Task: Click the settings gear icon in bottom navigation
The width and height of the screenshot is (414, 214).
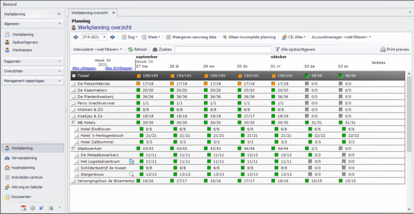Action: [x=32, y=208]
